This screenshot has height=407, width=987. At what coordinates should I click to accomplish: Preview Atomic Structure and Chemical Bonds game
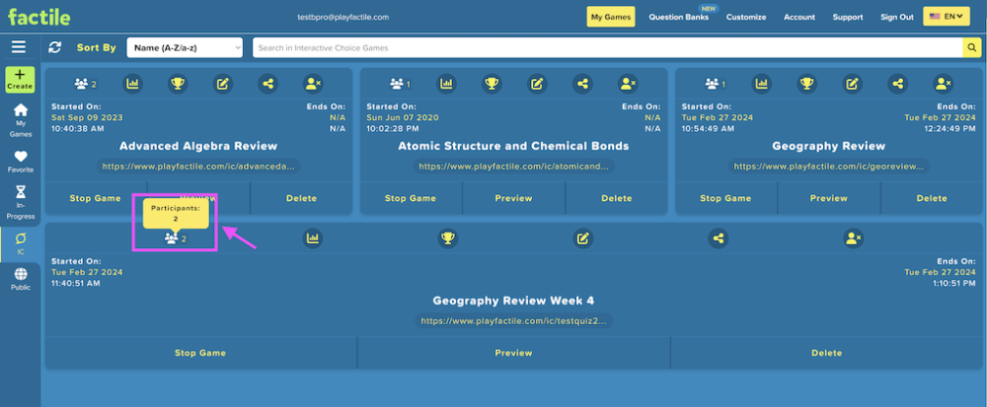[513, 198]
